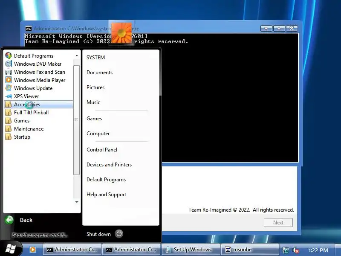The height and width of the screenshot is (256, 341).
Task: Switch to Set Up Windows taskbar button
Action: pyautogui.click(x=191, y=250)
